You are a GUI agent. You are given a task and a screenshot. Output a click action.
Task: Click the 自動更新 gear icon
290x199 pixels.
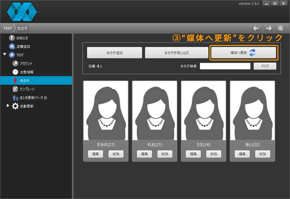15,106
